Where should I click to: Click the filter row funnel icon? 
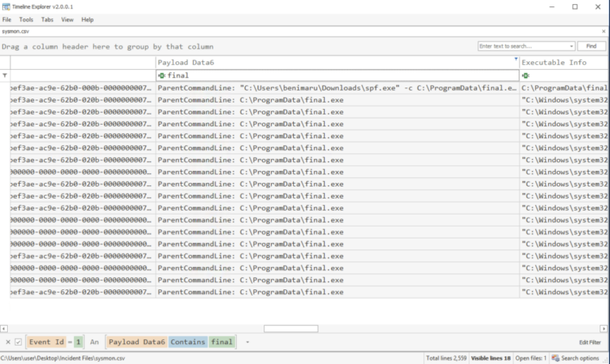pos(6,75)
